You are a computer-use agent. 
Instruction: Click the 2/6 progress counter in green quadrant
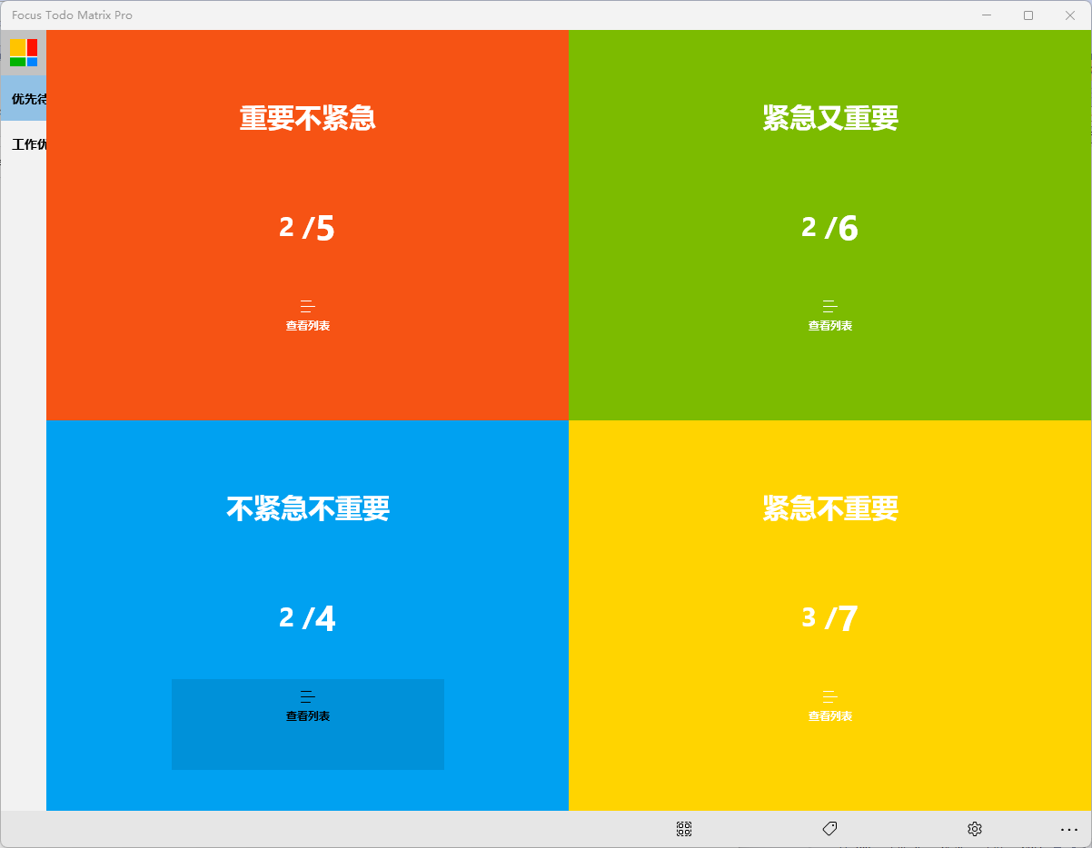pos(829,228)
